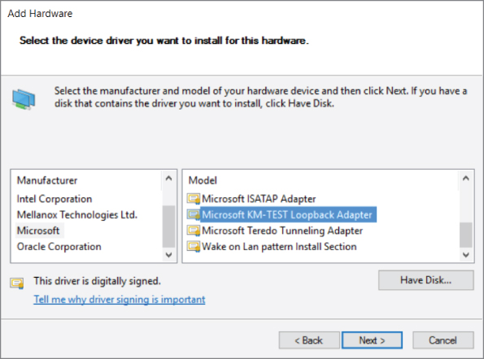Click the Model list scrollbar thumb
The width and height of the screenshot is (484, 359).
coord(466,235)
